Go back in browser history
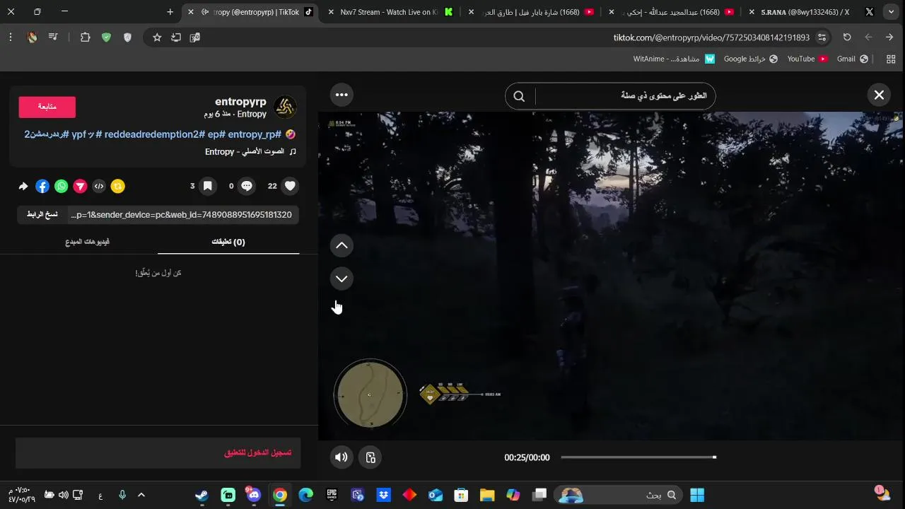Image resolution: width=905 pixels, height=509 pixels. point(889,37)
